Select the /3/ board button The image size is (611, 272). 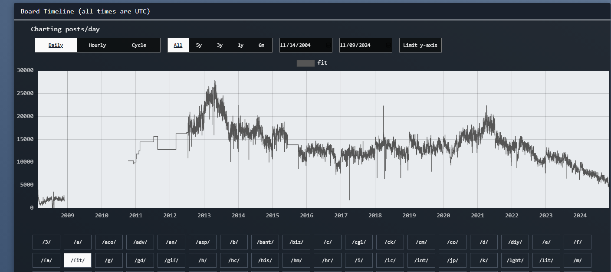46,242
